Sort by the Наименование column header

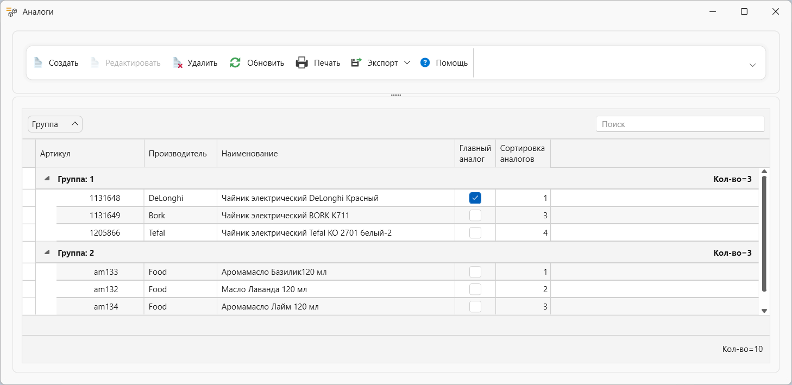point(336,154)
